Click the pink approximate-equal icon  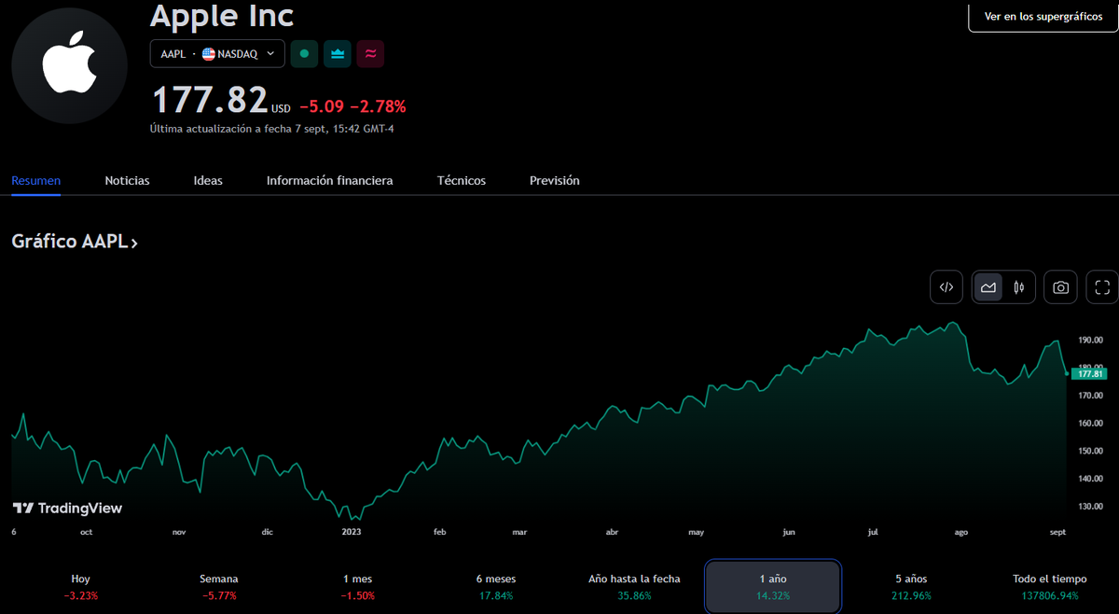click(x=370, y=54)
